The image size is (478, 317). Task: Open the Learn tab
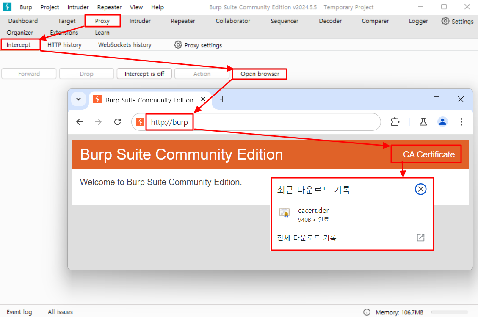102,33
